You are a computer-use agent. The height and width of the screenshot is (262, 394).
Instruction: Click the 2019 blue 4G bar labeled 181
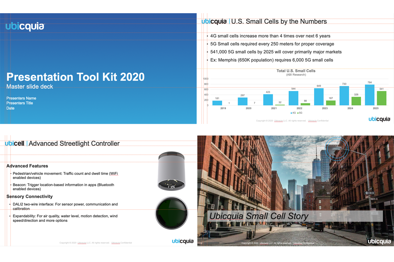217,103
